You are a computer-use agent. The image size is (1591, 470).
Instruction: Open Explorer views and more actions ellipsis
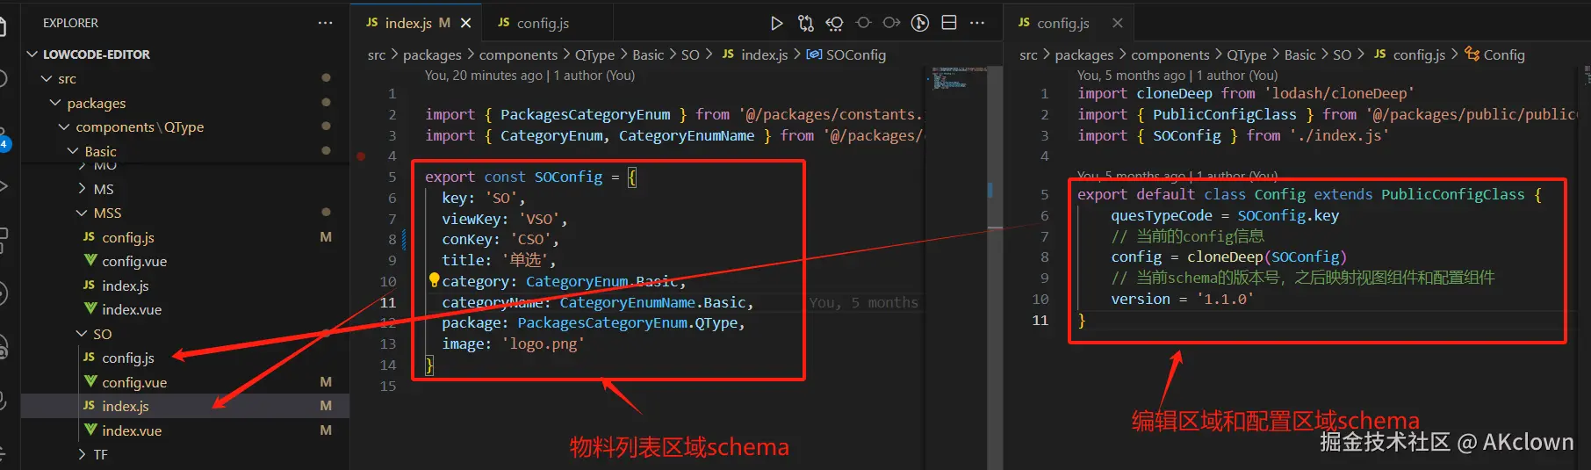[325, 23]
